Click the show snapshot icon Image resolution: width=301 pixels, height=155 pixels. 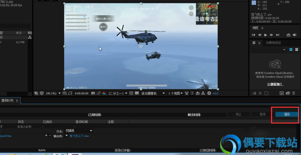[x=99, y=93]
